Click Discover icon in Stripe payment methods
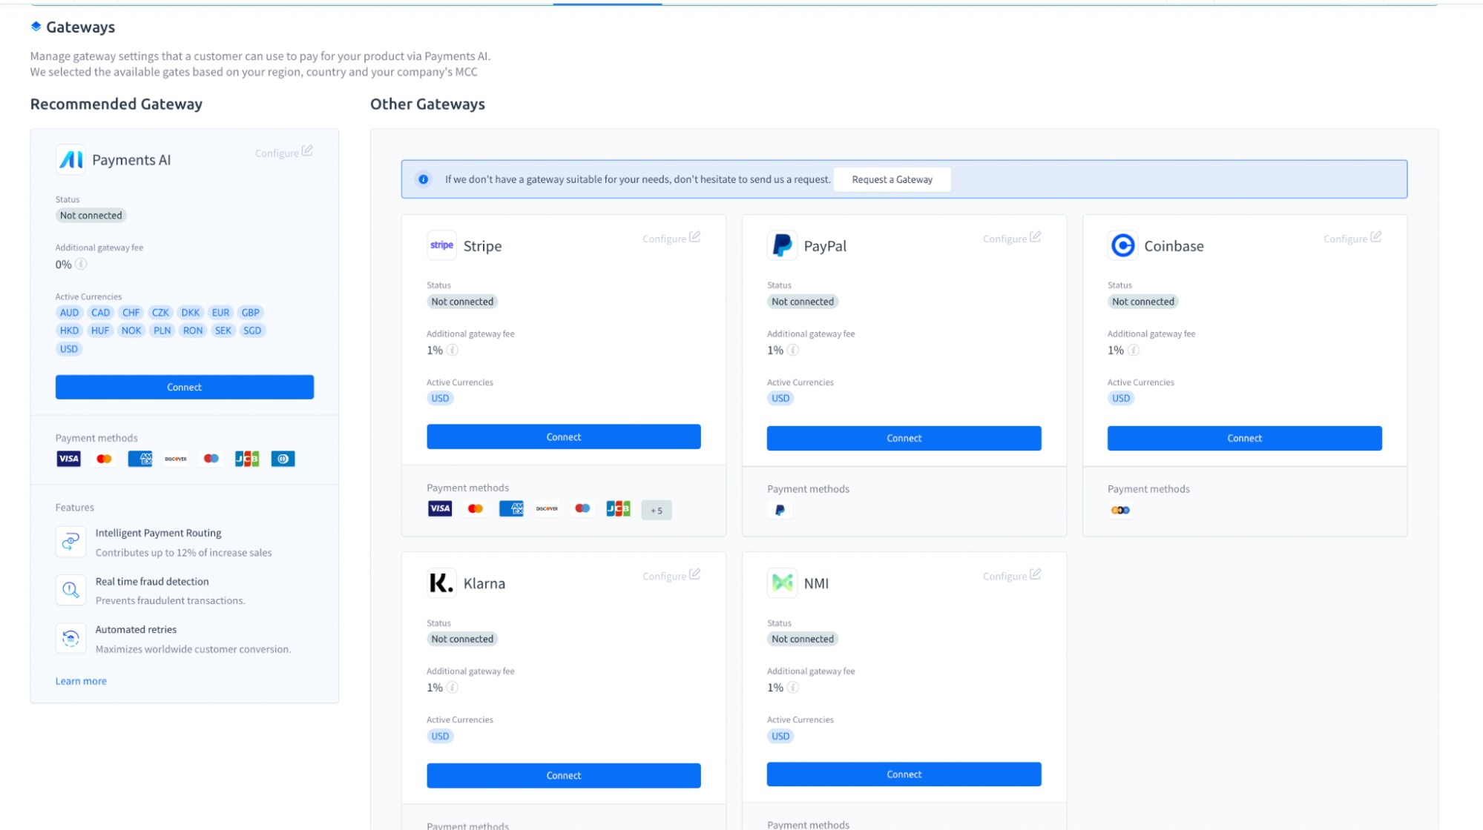This screenshot has height=830, width=1483. (x=547, y=508)
